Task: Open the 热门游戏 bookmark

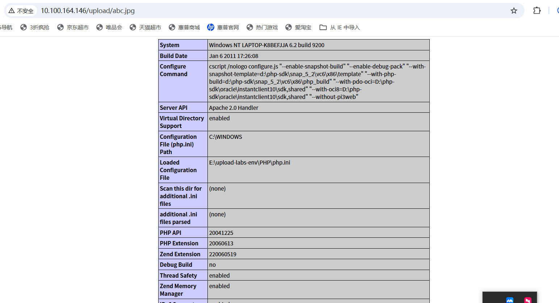Action: pyautogui.click(x=262, y=27)
